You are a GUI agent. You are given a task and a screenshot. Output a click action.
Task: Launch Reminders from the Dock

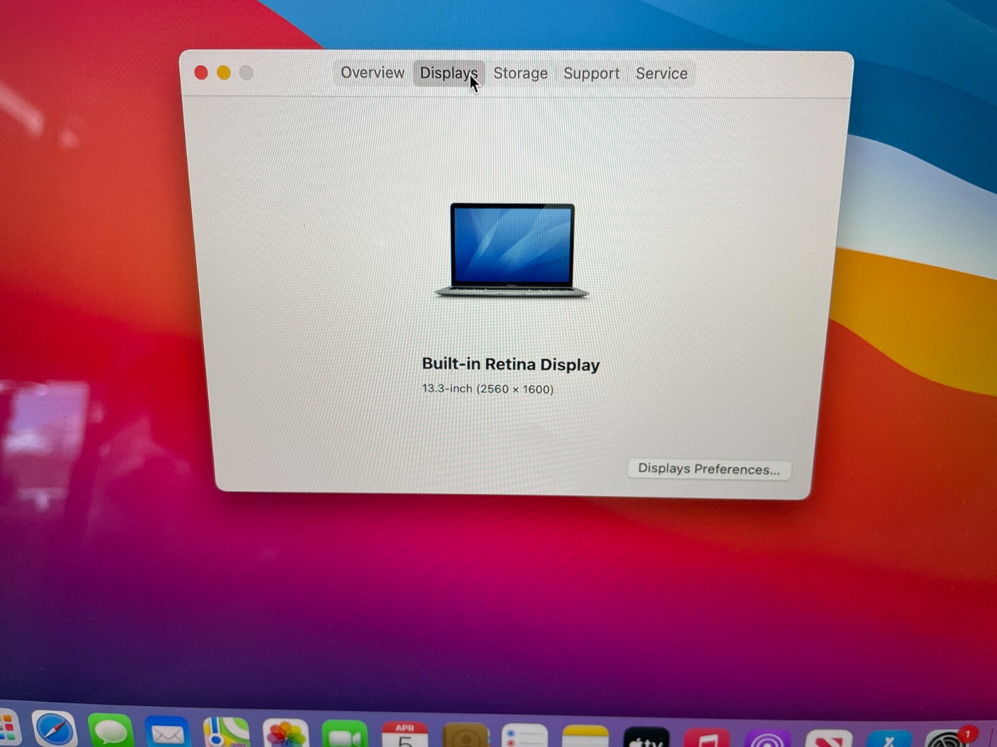pos(525,736)
